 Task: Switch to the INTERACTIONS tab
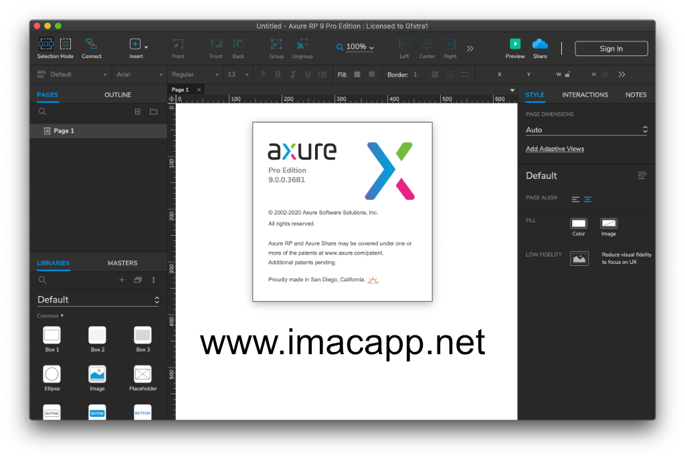[x=585, y=95]
